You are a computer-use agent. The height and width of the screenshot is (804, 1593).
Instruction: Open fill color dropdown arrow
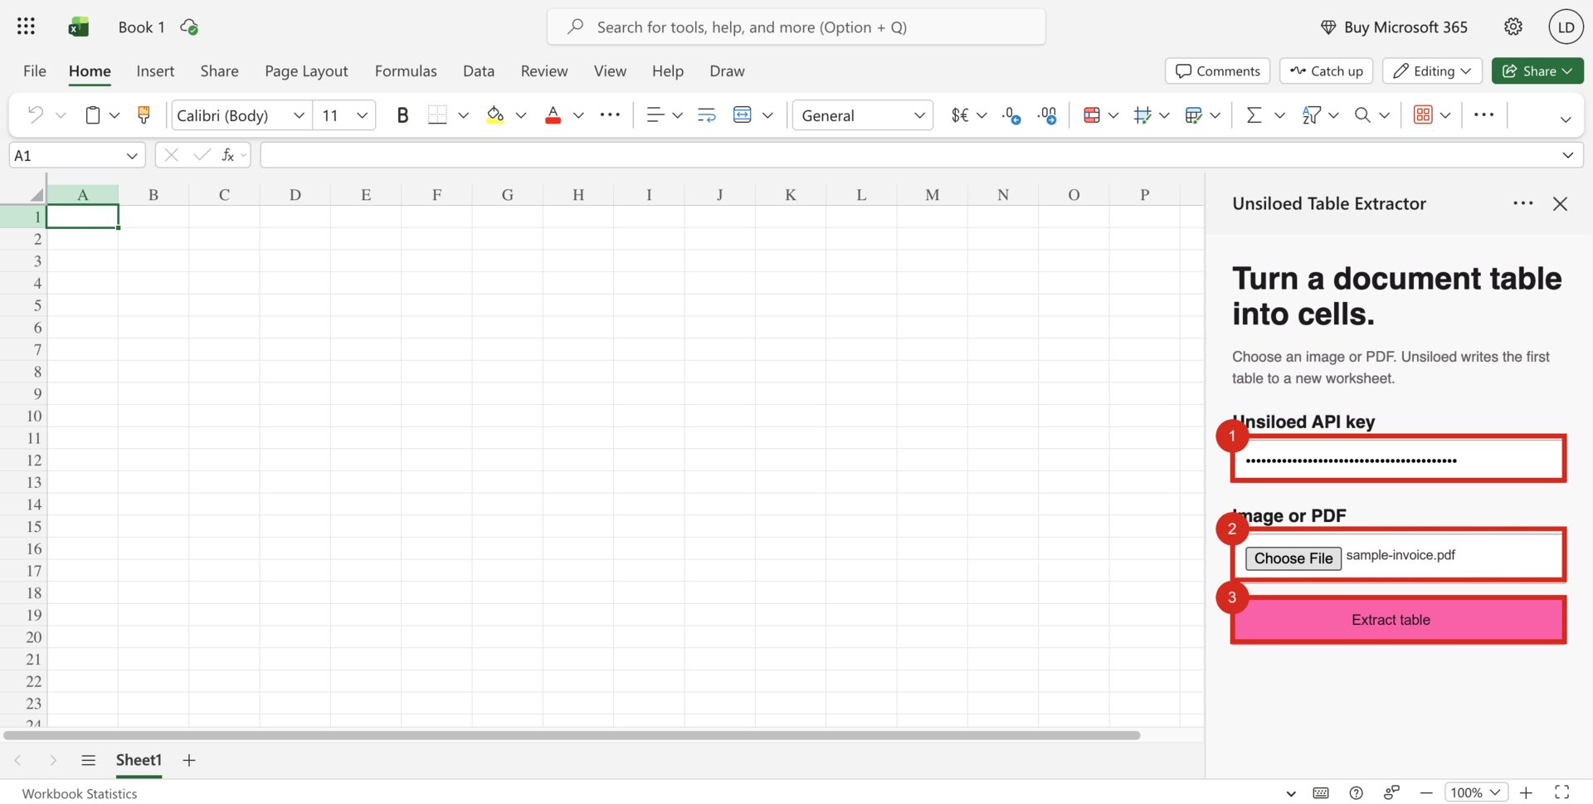click(x=521, y=115)
